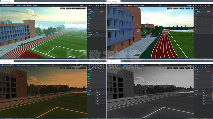
Task: Adjust the intensity slider in grayscale scene panel
Action: point(205,89)
